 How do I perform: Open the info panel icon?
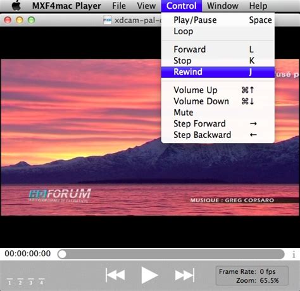coord(294,255)
